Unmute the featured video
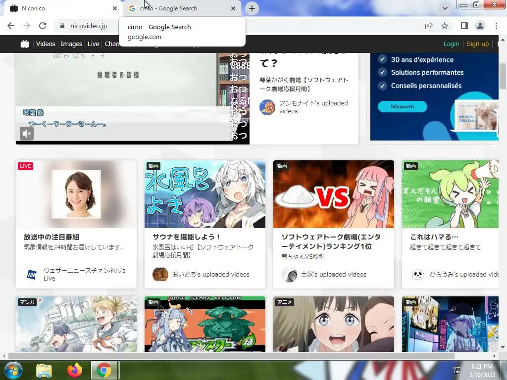Viewport: 507px width, 380px height. [x=27, y=134]
